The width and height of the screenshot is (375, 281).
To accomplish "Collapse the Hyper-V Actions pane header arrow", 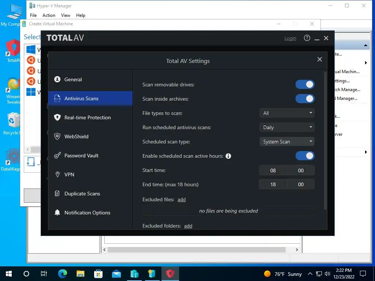I will pos(366,45).
